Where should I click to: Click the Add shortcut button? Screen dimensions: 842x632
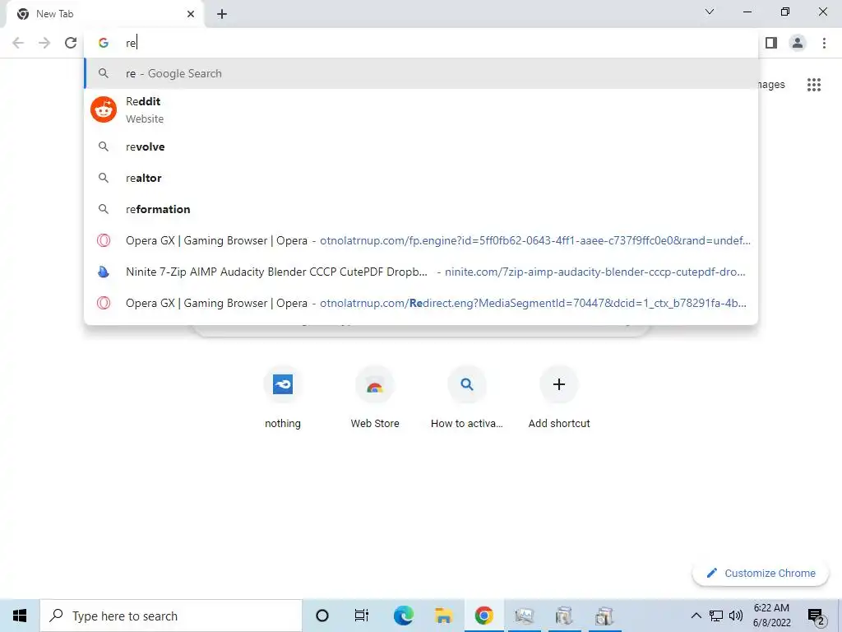(x=559, y=397)
